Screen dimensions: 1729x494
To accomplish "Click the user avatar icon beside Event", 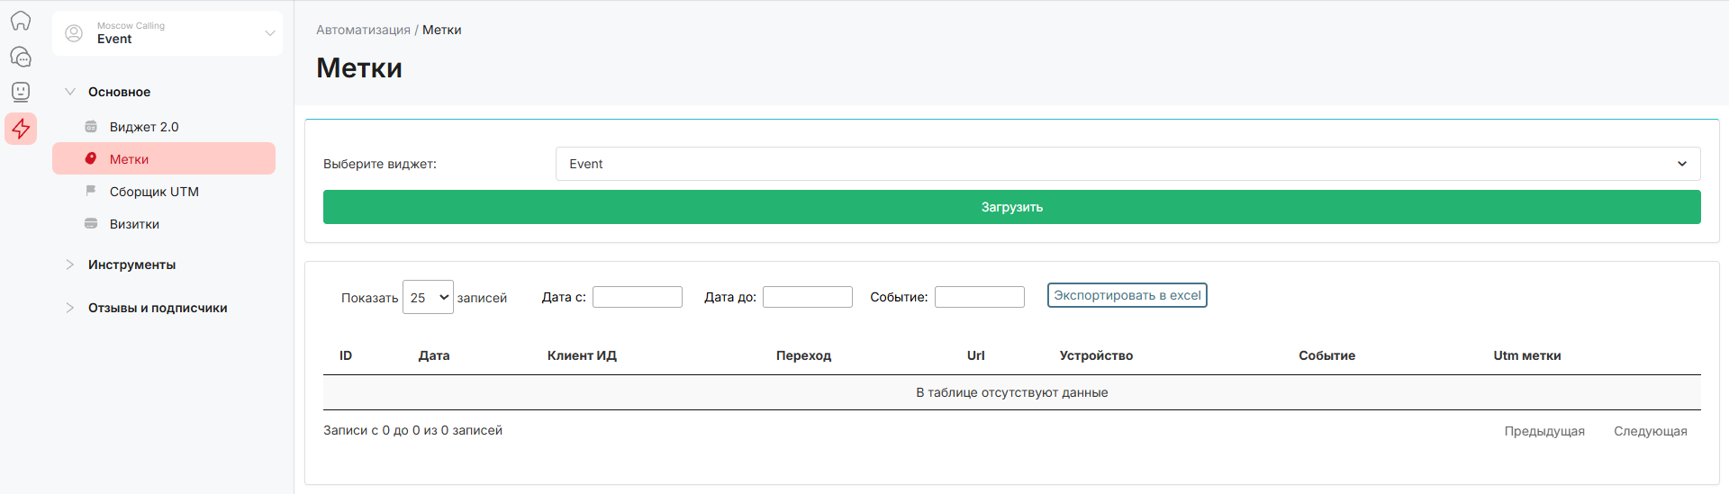I will click(x=74, y=33).
